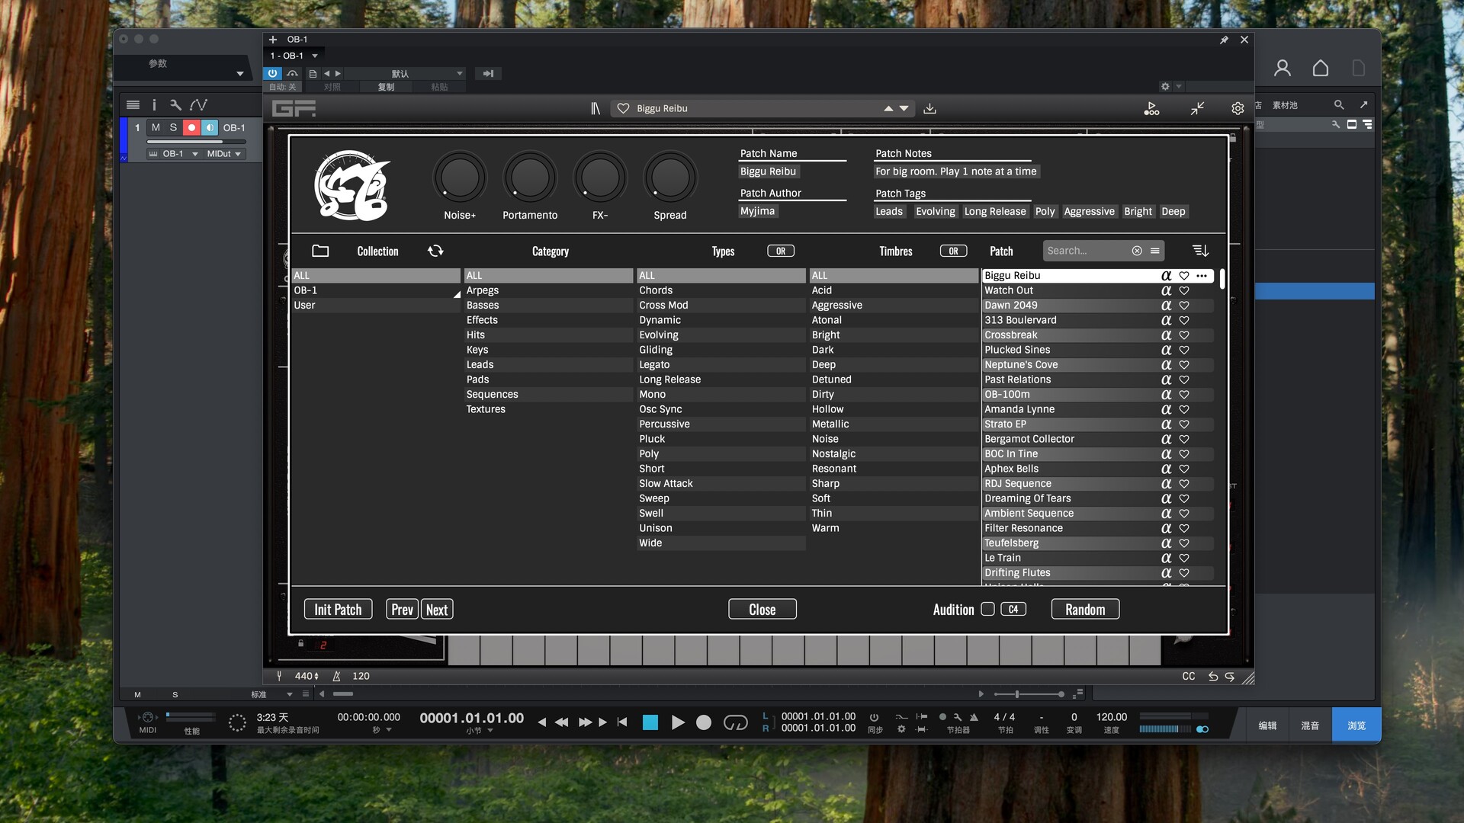1464x823 pixels.
Task: Click the Next patch button
Action: [x=437, y=610]
